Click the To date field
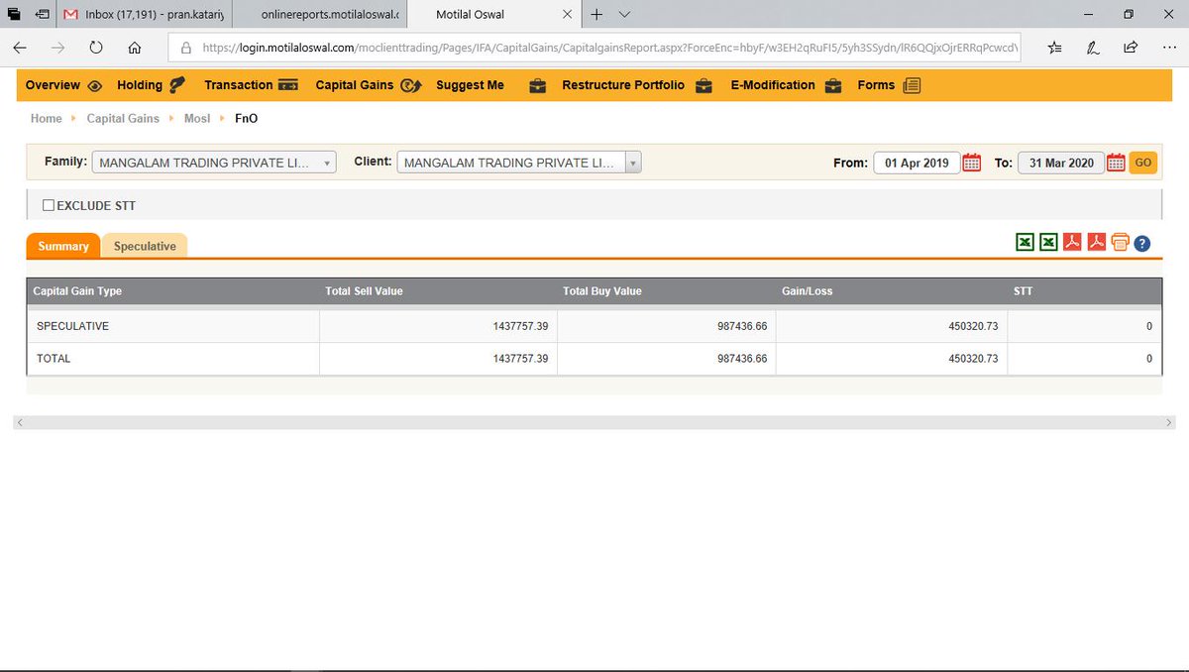The width and height of the screenshot is (1189, 672). [1060, 163]
